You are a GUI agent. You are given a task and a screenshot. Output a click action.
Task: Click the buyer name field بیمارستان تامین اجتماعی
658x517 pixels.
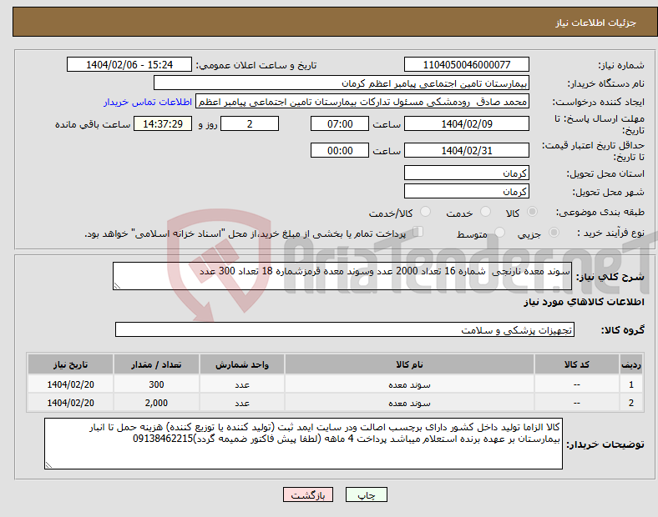342,83
